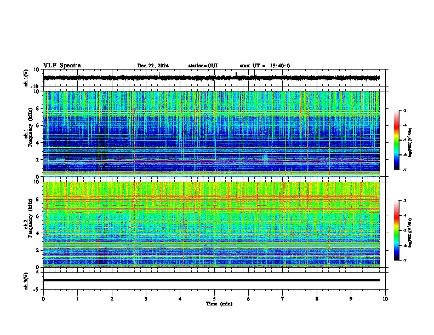The image size is (434, 335).
Task: Click time-axis tick label 2
Action: 112,299
